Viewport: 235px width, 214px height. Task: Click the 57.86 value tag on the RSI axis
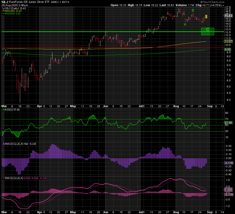pyautogui.click(x=228, y=123)
